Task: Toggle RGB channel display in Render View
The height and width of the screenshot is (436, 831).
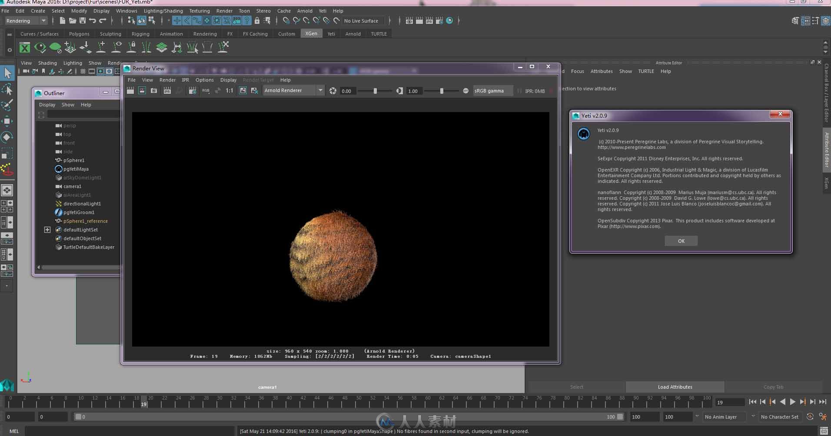Action: (x=206, y=90)
